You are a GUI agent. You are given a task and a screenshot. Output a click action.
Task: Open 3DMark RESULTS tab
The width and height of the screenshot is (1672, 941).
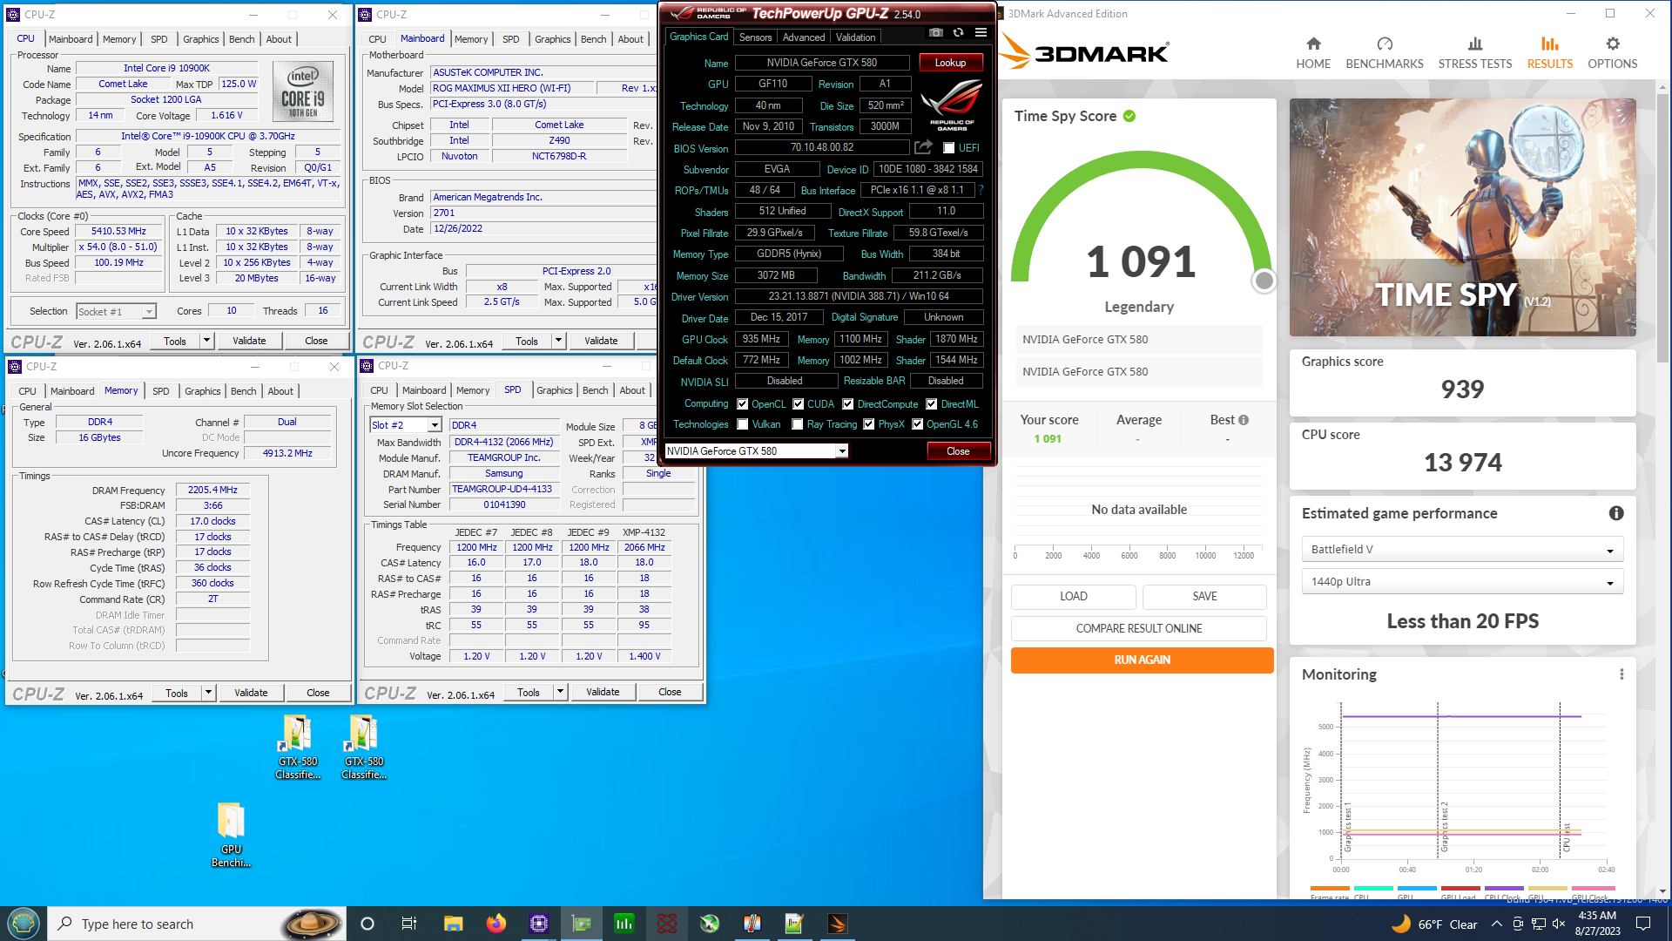click(x=1550, y=52)
